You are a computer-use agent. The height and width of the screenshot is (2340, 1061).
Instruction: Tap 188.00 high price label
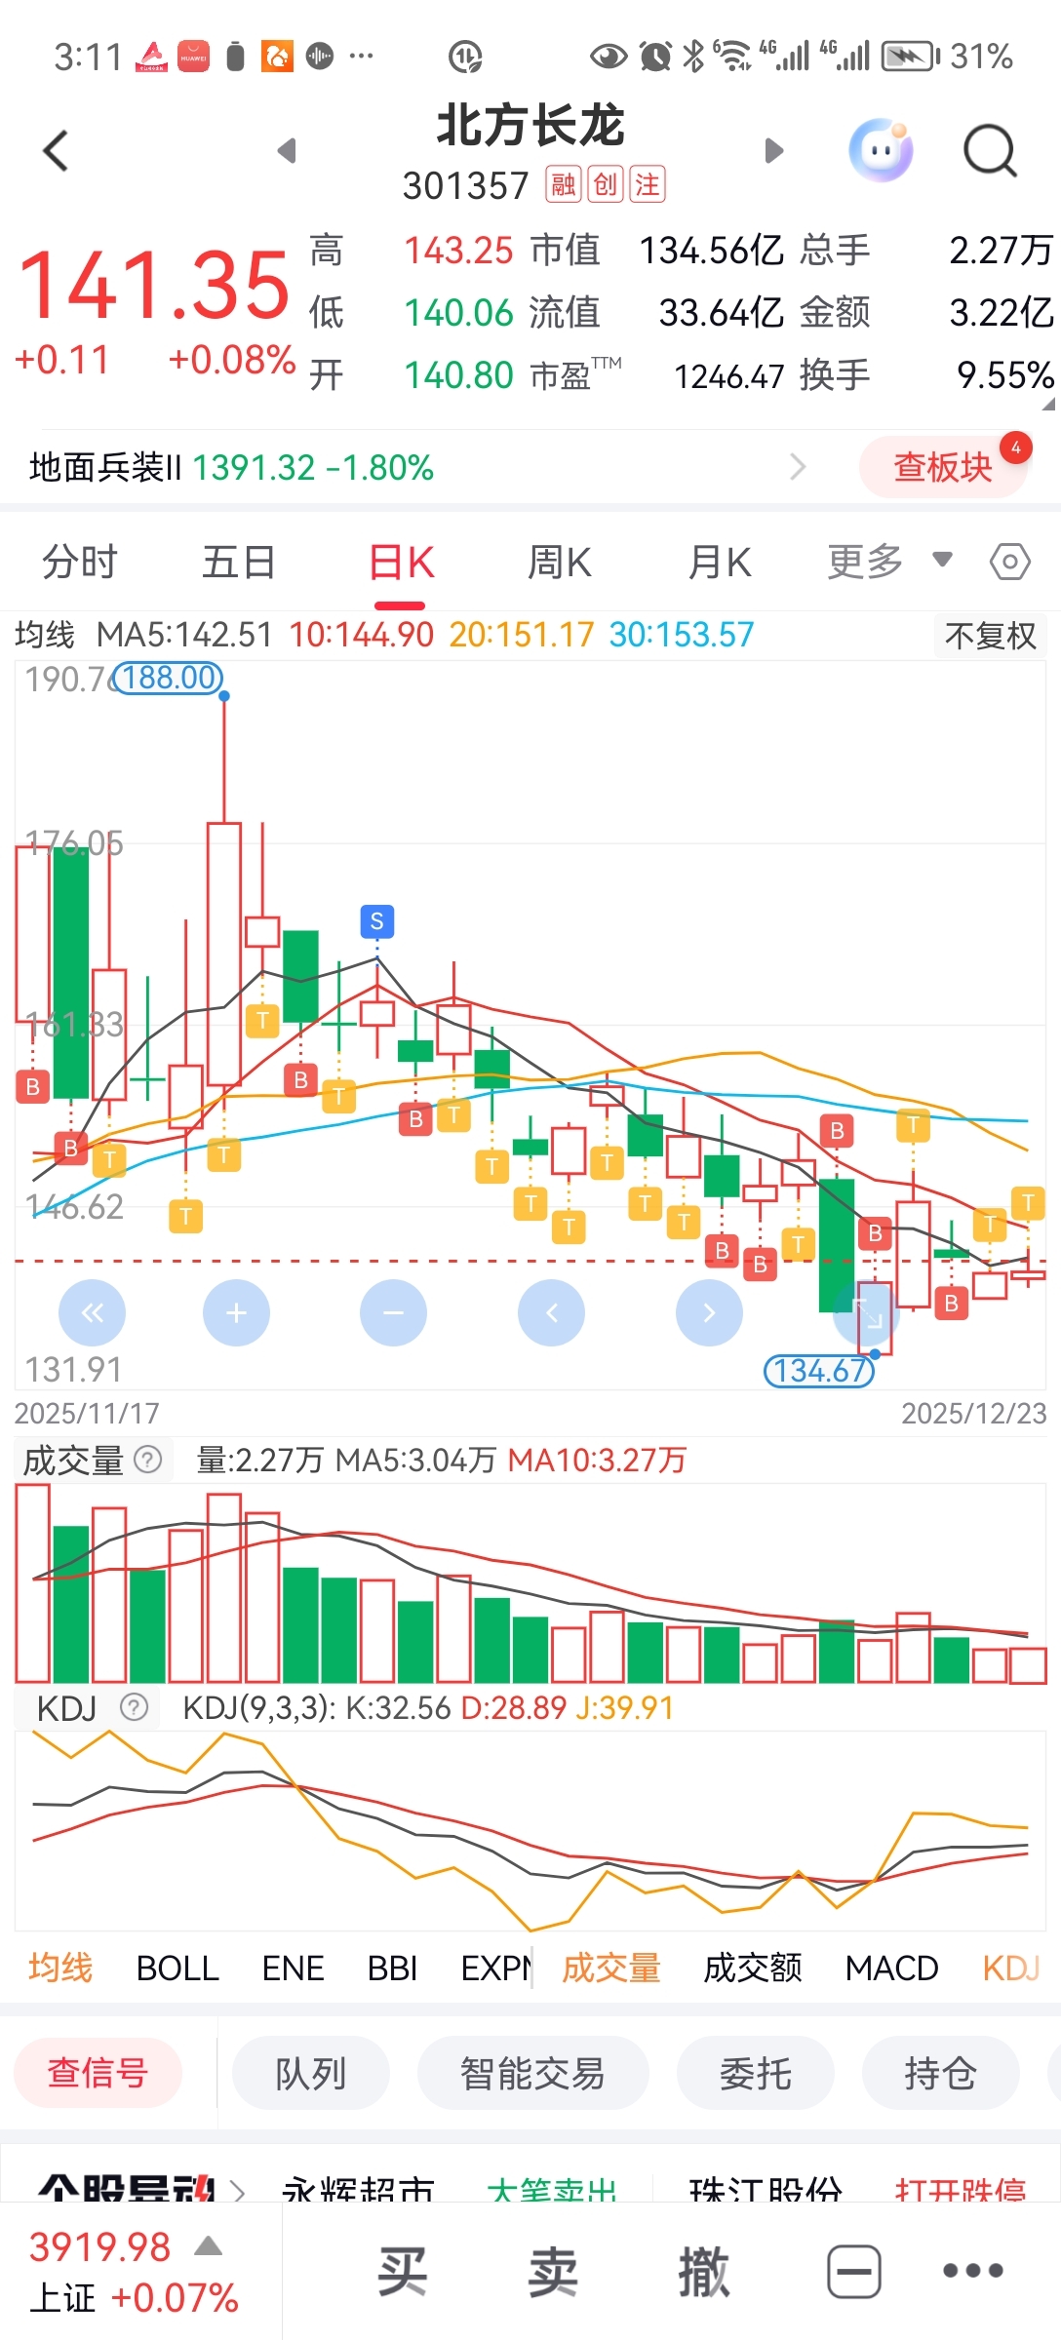click(x=168, y=677)
